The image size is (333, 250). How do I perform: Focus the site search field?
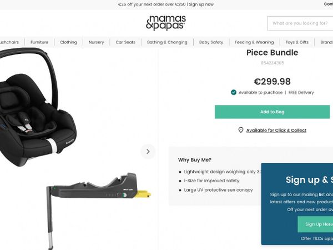[300, 23]
